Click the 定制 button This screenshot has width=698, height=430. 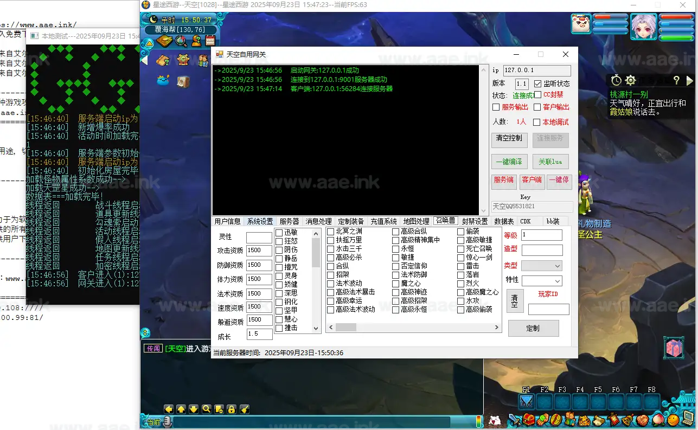coord(533,328)
